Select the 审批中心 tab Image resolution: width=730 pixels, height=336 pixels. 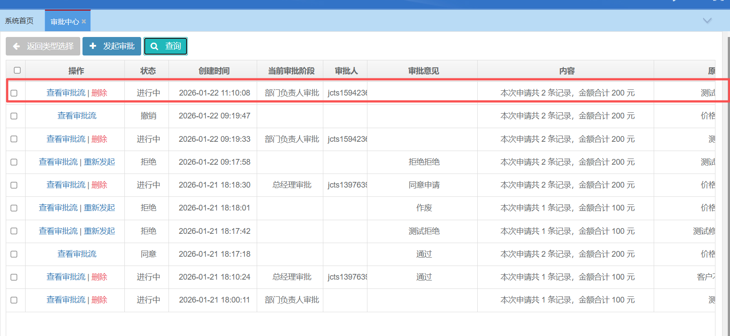click(x=64, y=22)
